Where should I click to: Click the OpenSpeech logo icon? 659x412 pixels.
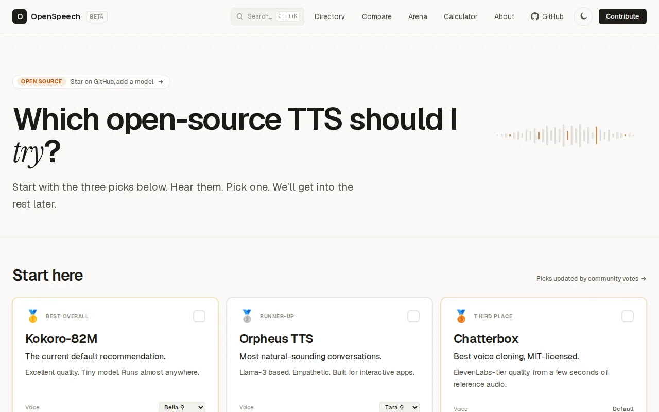20,16
